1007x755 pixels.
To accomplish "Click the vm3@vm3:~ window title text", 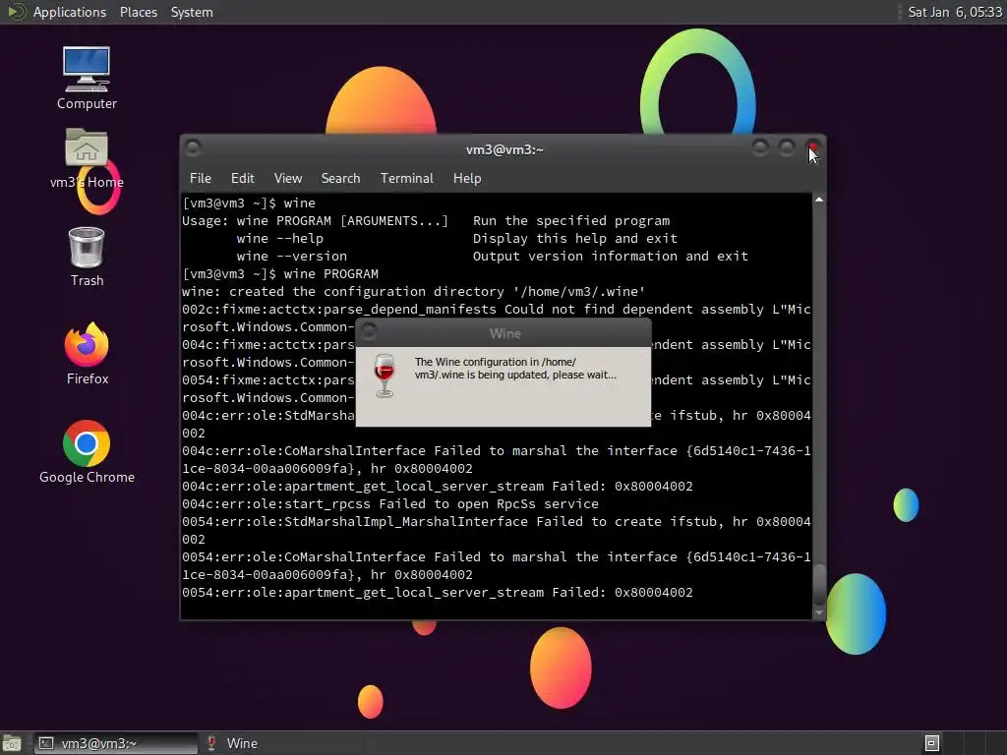I will [504, 149].
